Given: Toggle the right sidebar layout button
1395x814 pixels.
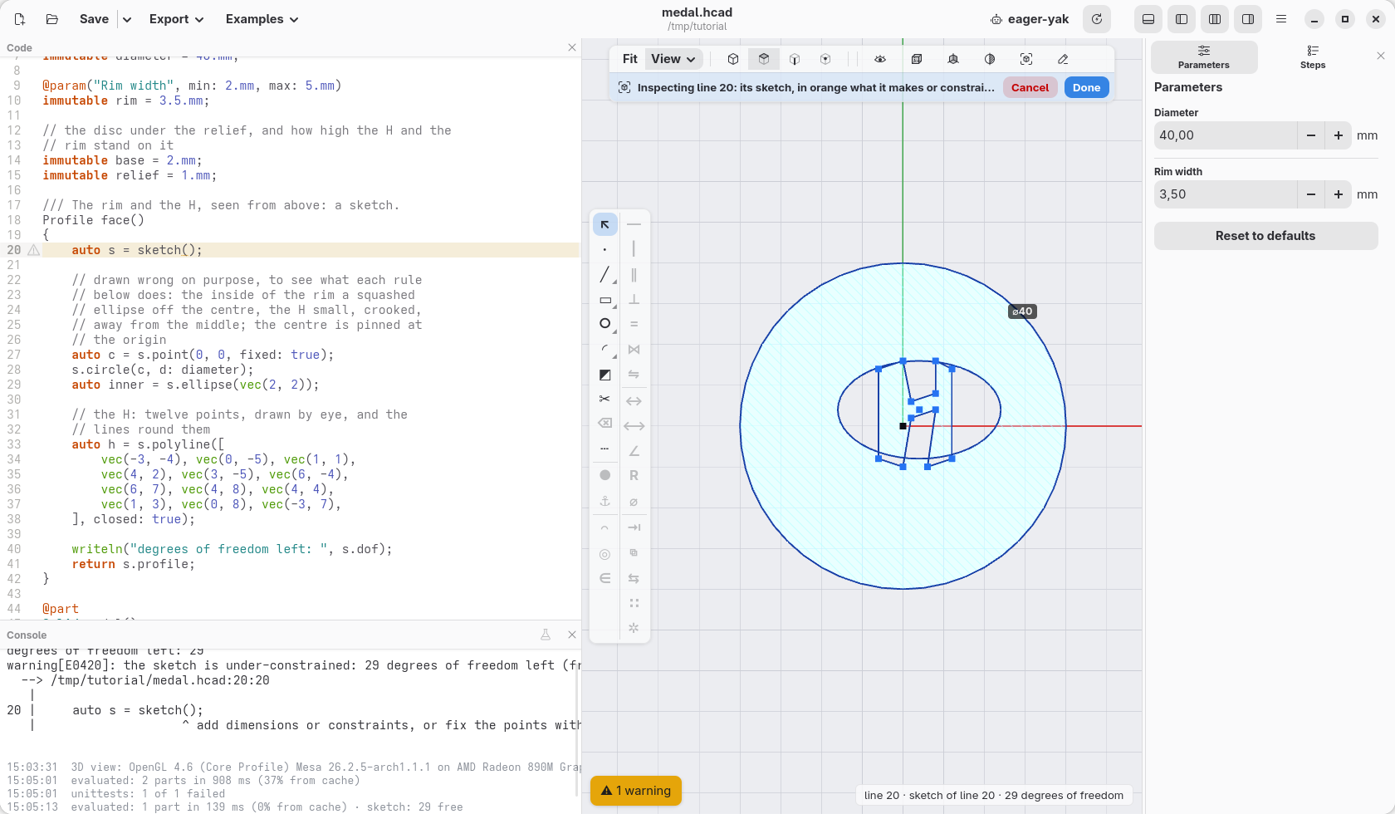Looking at the screenshot, I should pos(1248,19).
